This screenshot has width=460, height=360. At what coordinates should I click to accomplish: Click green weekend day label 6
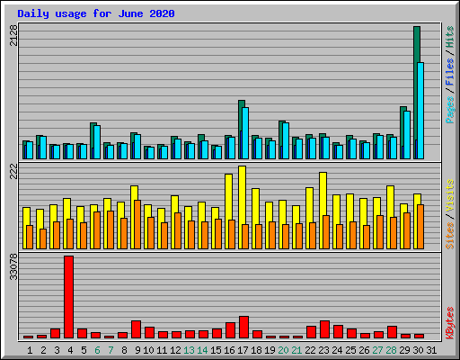point(97,350)
